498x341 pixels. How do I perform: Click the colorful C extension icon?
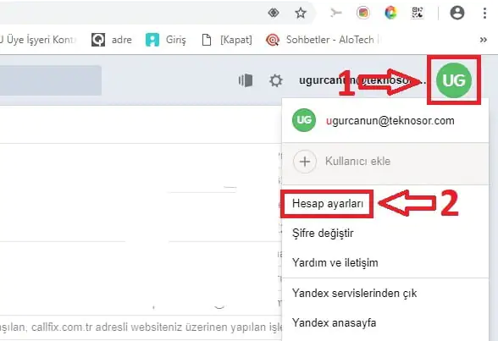(x=390, y=13)
